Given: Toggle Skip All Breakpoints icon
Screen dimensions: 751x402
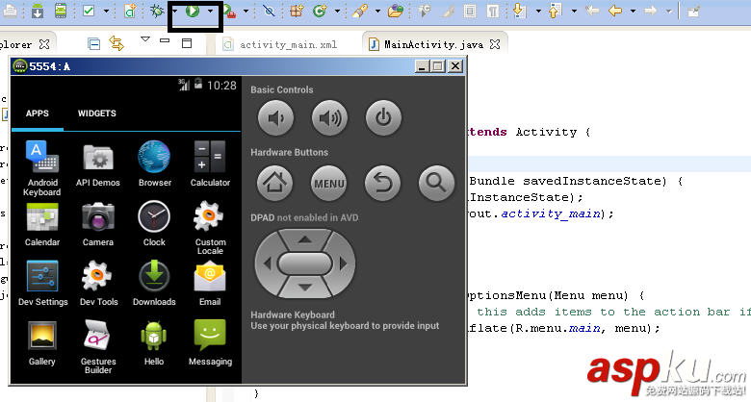Looking at the screenshot, I should (x=270, y=11).
